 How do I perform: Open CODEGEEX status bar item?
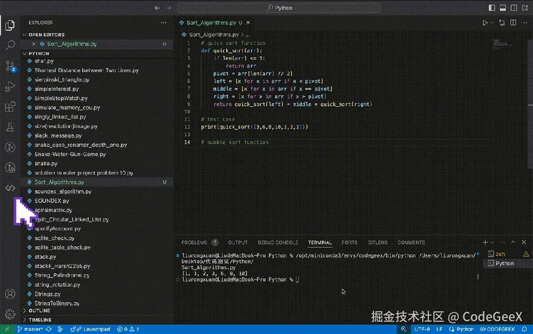point(497,329)
